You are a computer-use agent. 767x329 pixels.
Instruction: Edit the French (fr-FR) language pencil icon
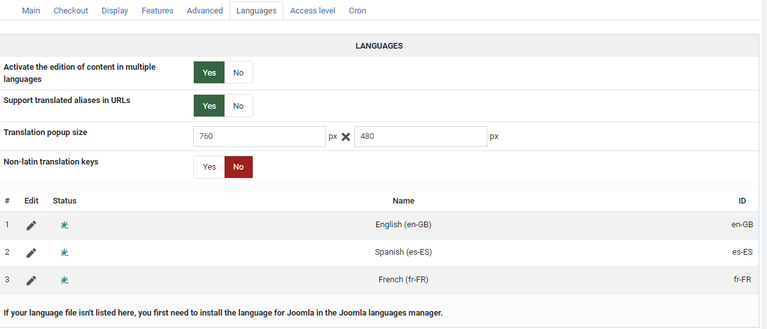click(31, 280)
